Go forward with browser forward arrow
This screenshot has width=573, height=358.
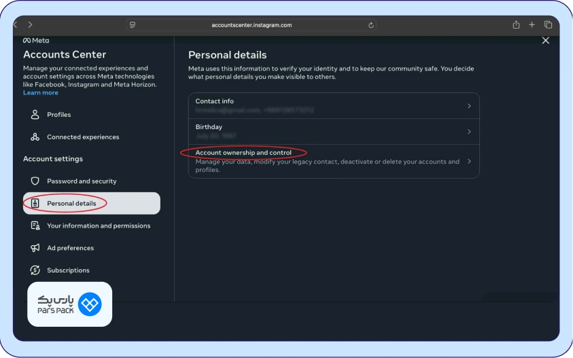click(30, 25)
